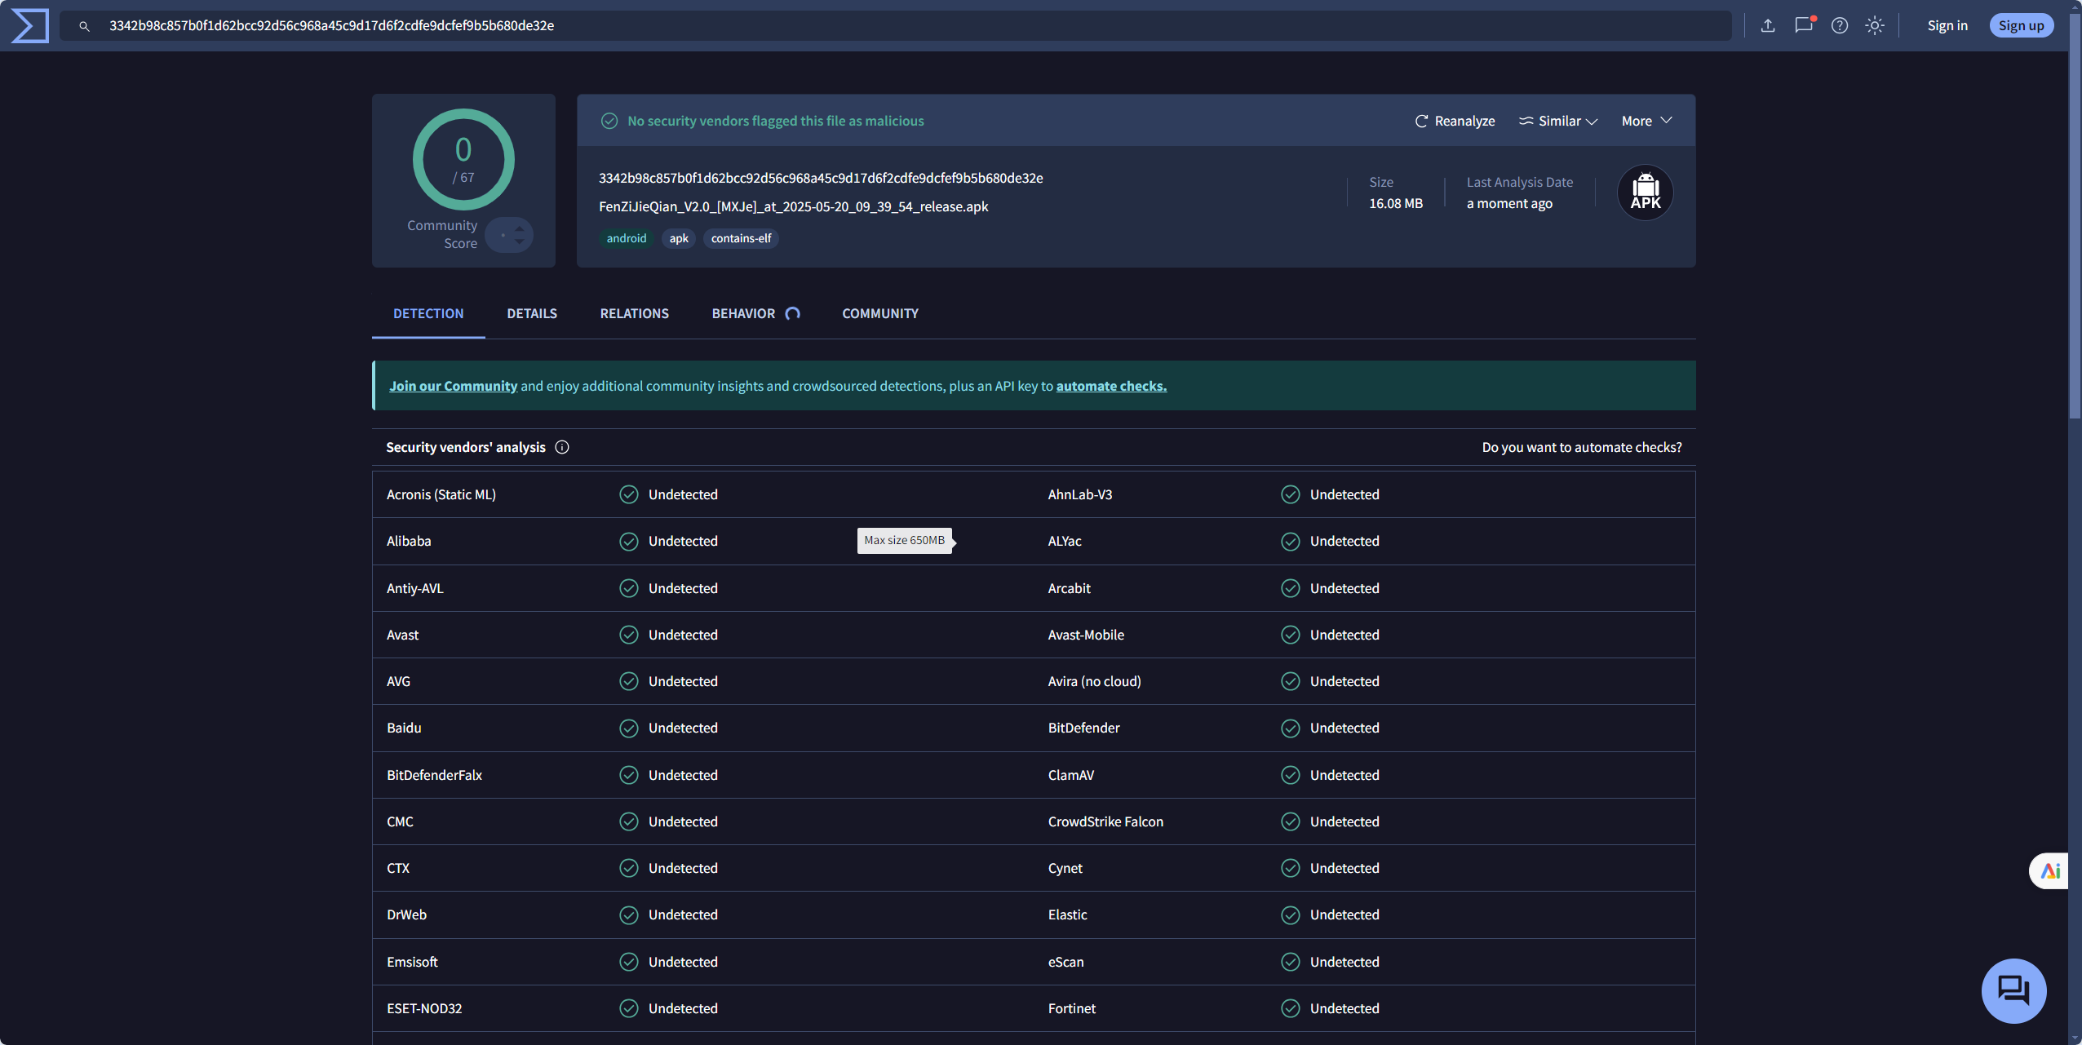Switch to the DETAILS tab
The height and width of the screenshot is (1045, 2082).
532,313
